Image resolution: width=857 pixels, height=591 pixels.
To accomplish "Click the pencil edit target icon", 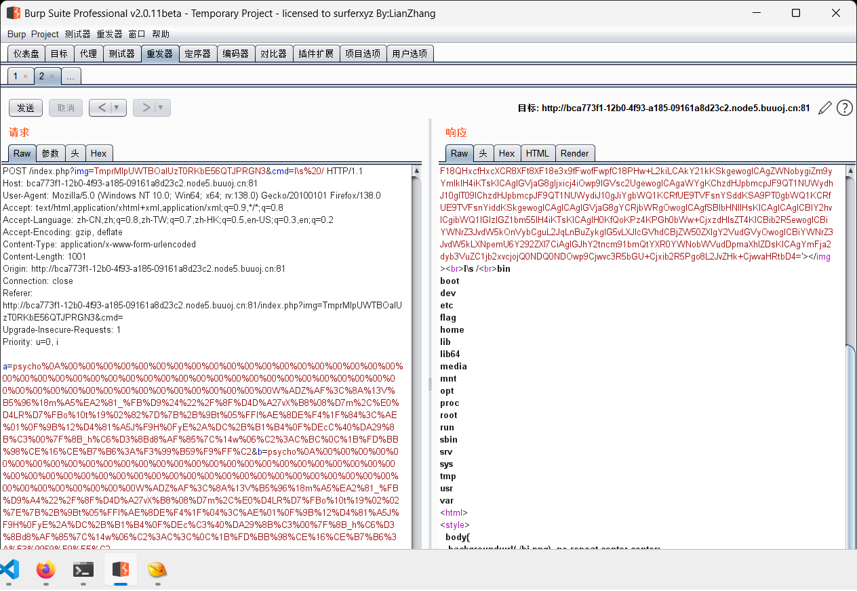I will pos(825,108).
